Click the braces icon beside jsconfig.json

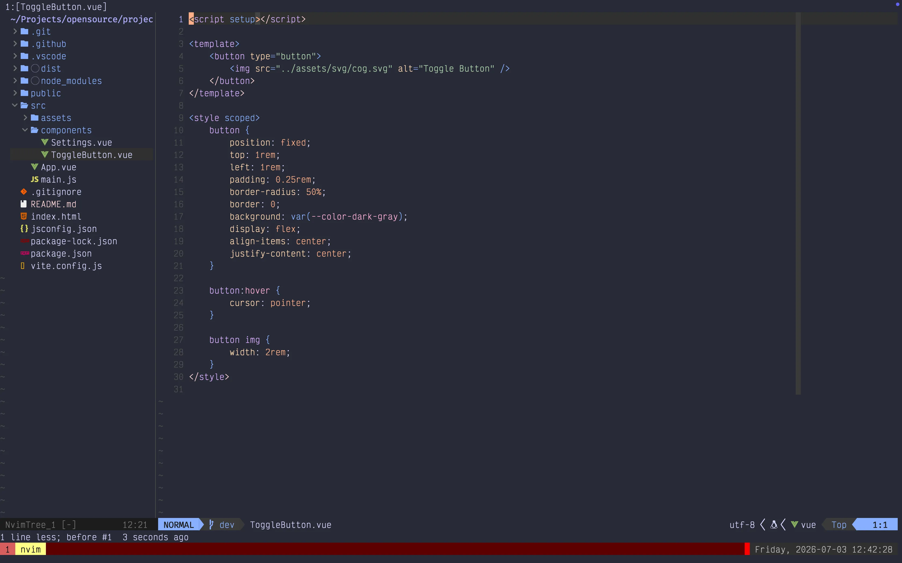(x=24, y=229)
